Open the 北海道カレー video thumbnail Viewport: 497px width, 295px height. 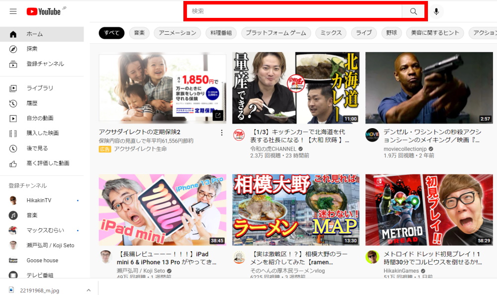pos(296,88)
